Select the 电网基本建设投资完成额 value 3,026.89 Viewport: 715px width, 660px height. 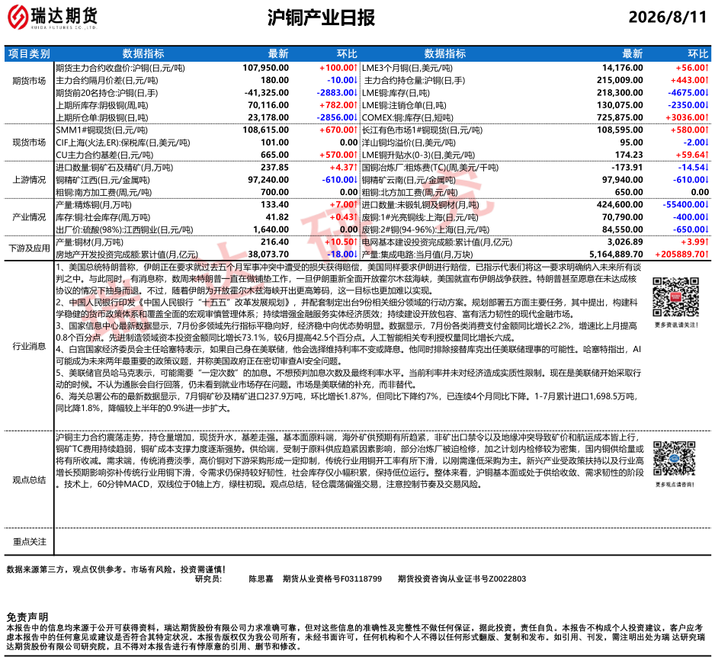(x=625, y=242)
